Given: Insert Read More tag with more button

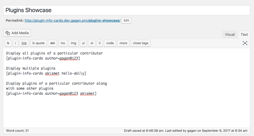Looking at the screenshot, I should click(x=123, y=43).
